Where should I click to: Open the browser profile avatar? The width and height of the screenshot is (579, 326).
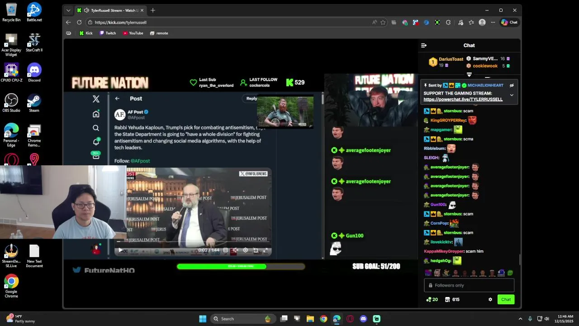[482, 22]
